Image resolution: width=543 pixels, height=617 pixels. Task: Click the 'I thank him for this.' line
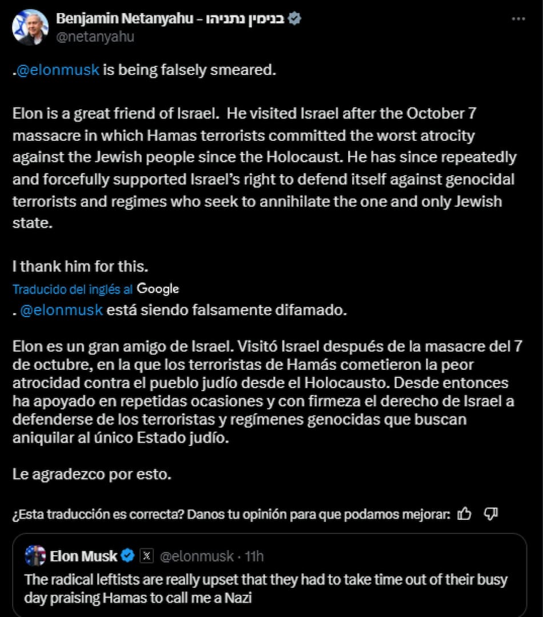(x=81, y=267)
